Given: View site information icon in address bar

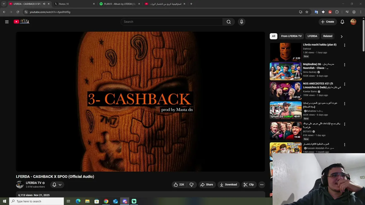Looking at the screenshot, I should [26, 12].
